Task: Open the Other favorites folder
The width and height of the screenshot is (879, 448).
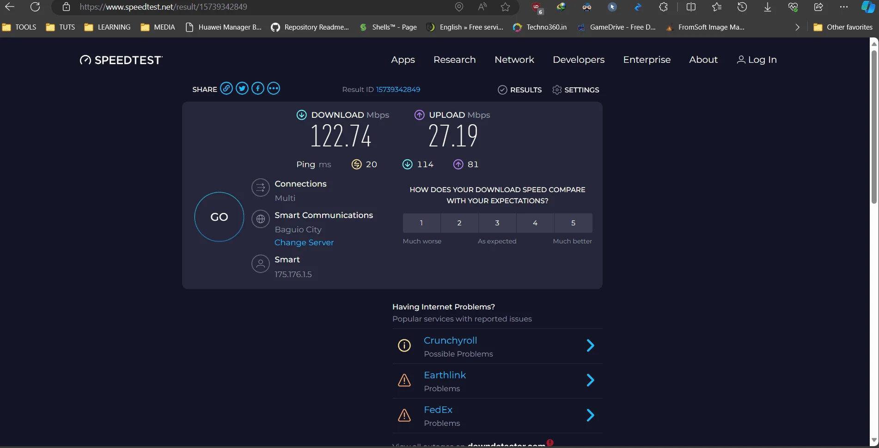Action: [843, 27]
